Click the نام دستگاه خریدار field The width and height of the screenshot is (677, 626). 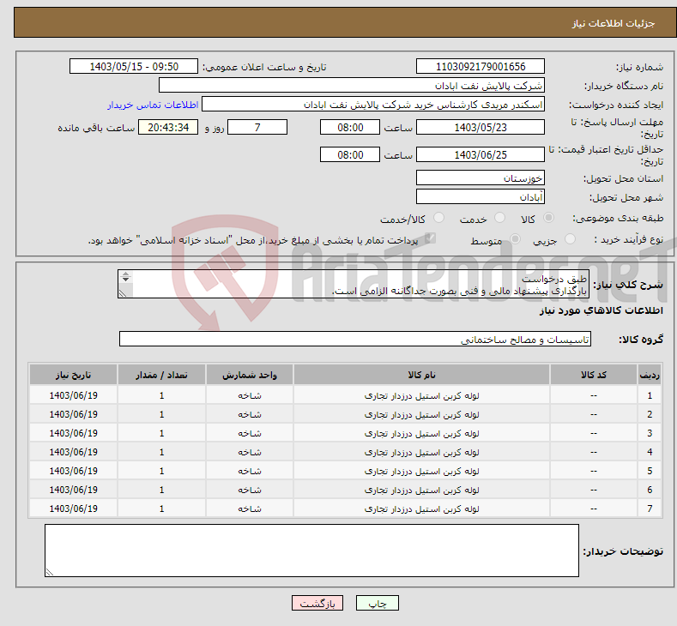(352, 86)
